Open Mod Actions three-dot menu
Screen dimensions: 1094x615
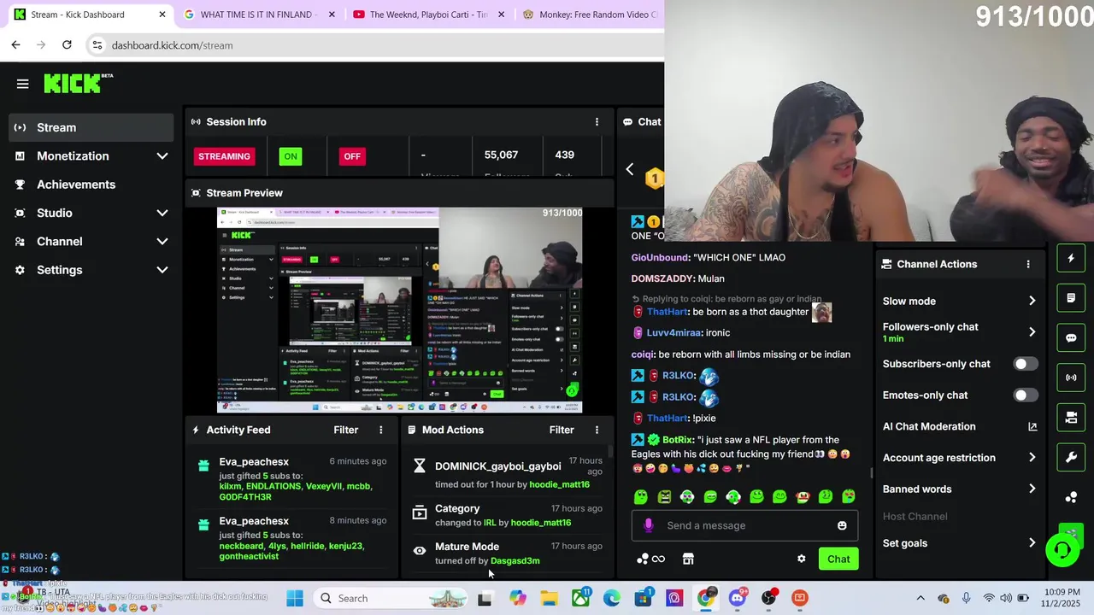click(597, 430)
